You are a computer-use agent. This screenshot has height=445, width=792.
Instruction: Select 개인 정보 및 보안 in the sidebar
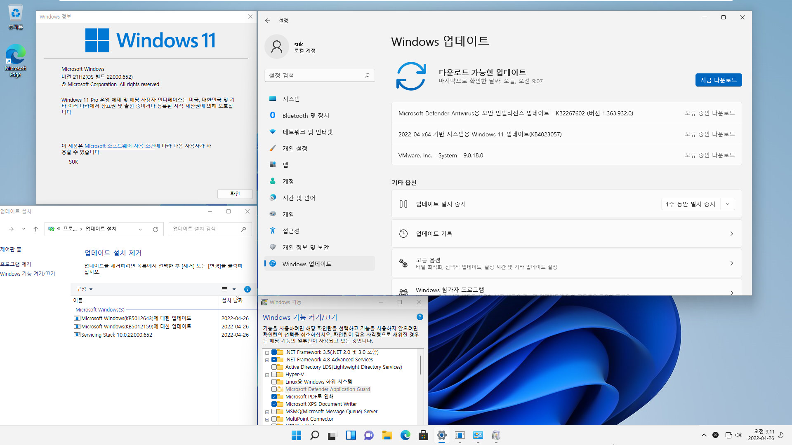click(319, 247)
